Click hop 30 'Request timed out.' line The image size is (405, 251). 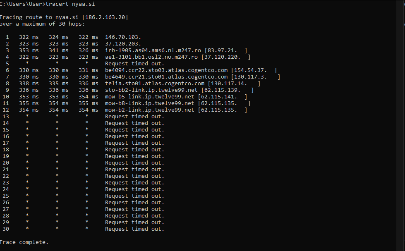(x=84, y=229)
